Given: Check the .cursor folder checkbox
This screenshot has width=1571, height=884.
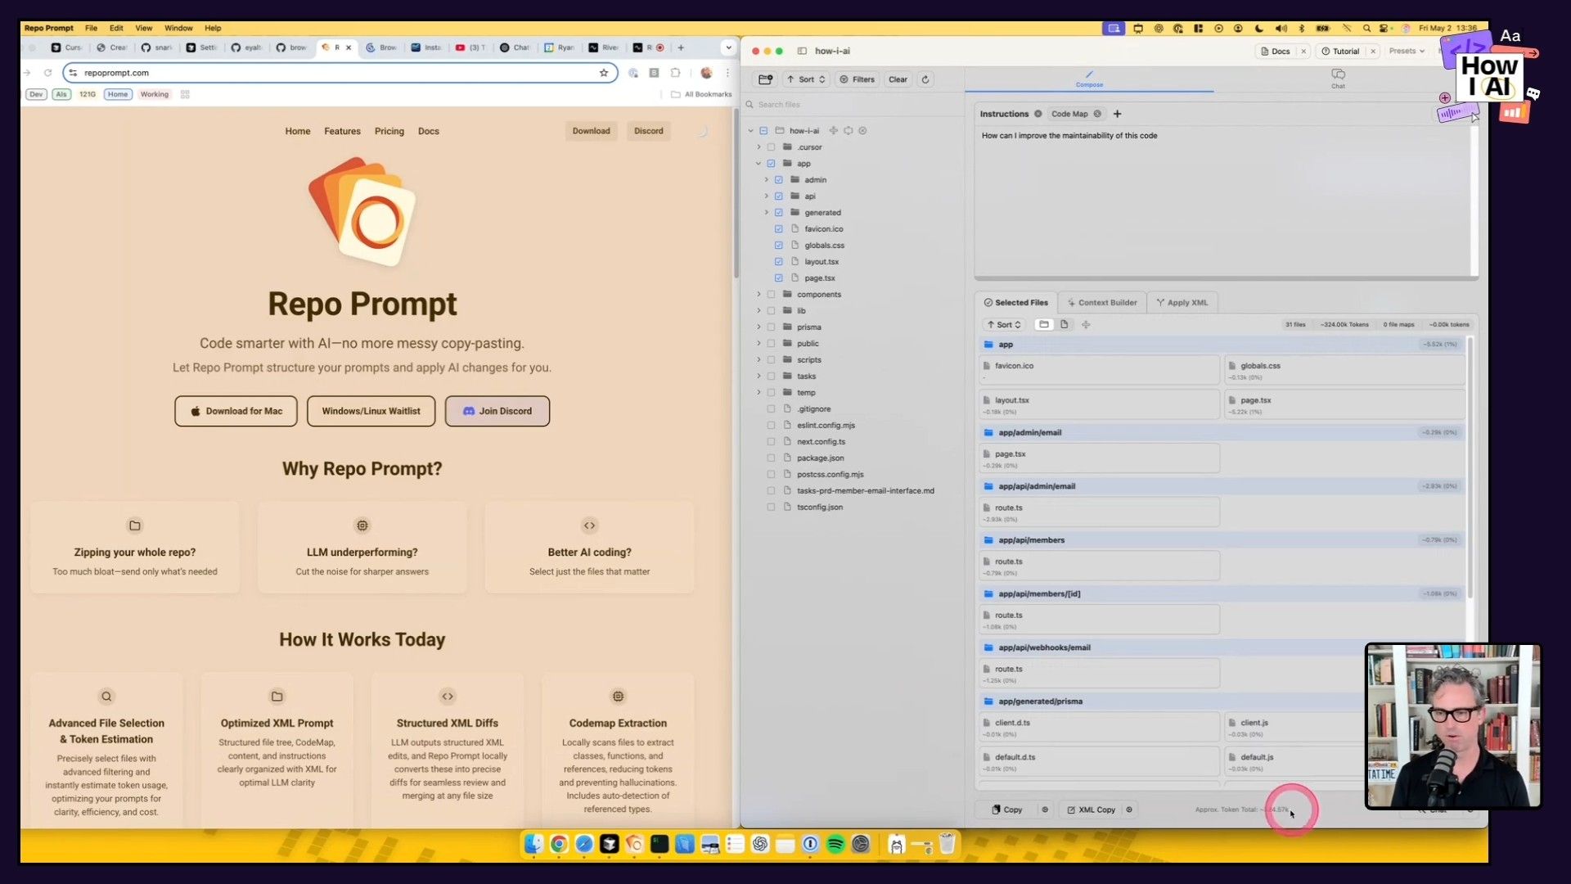Looking at the screenshot, I should click(x=771, y=147).
